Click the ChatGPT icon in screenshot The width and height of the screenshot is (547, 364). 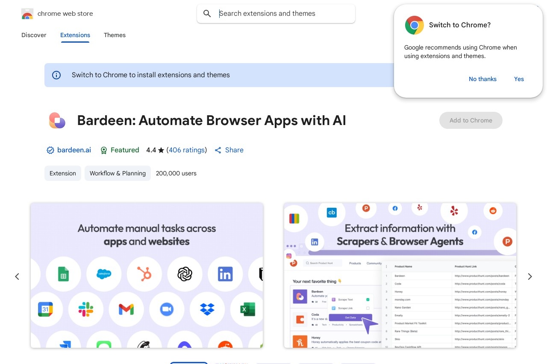tap(185, 274)
